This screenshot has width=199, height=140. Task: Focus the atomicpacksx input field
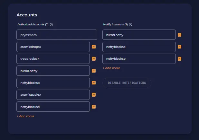click(x=53, y=95)
